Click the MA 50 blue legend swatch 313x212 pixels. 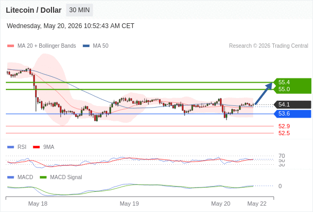(86, 46)
